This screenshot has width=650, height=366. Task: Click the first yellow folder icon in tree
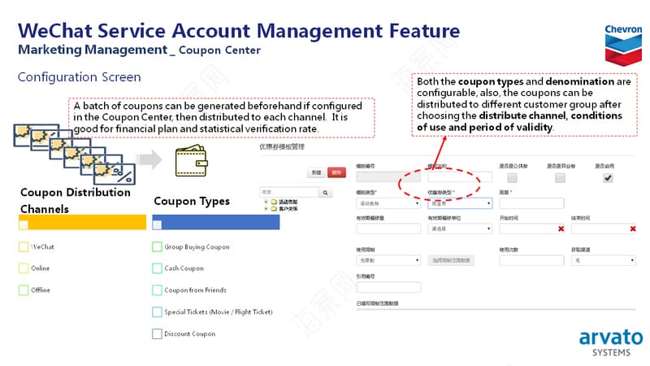[x=274, y=202]
